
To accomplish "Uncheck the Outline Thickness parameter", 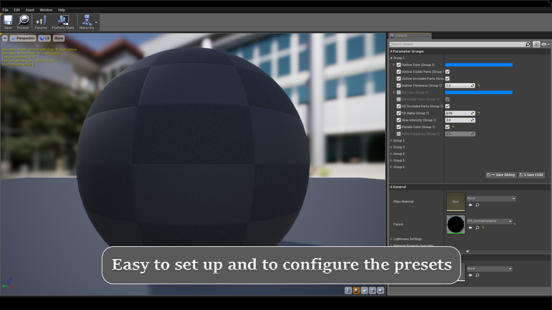I will click(x=399, y=86).
